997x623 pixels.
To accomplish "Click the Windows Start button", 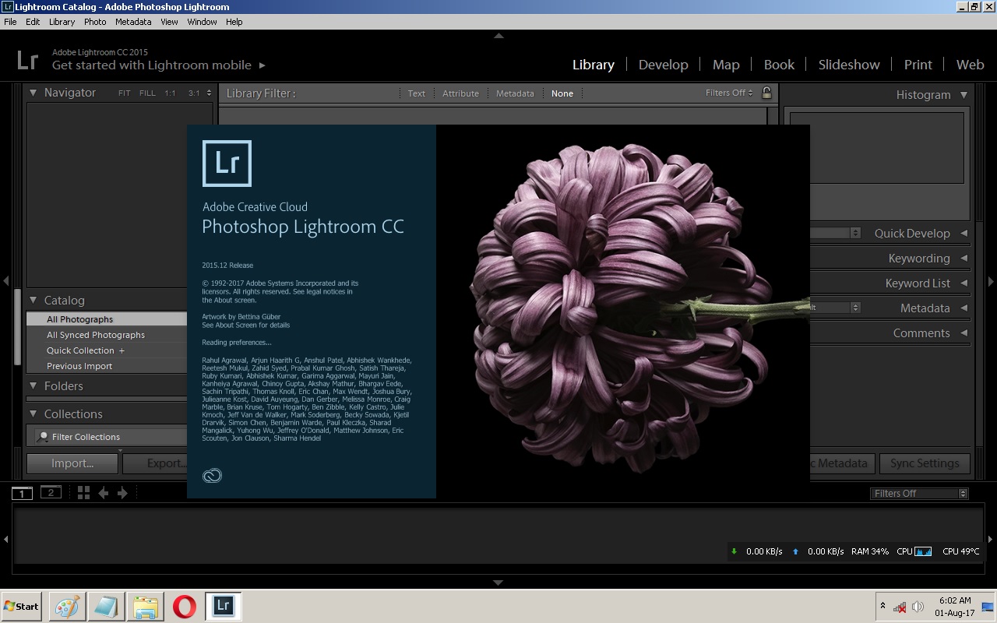I will pos(21,606).
